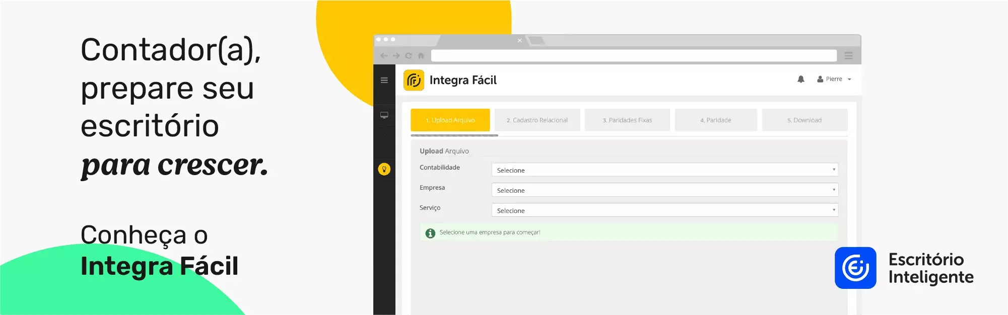Switch to the 1. Upload Arquivo step

[x=450, y=120]
